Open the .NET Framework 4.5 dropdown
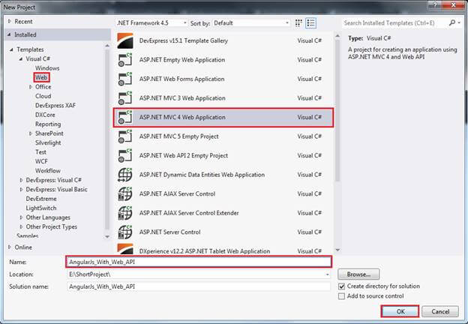 pyautogui.click(x=151, y=23)
